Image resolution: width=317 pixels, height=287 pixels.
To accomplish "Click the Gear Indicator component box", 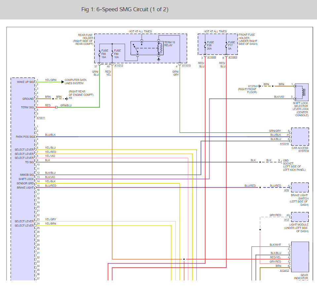I will click(x=300, y=257).
